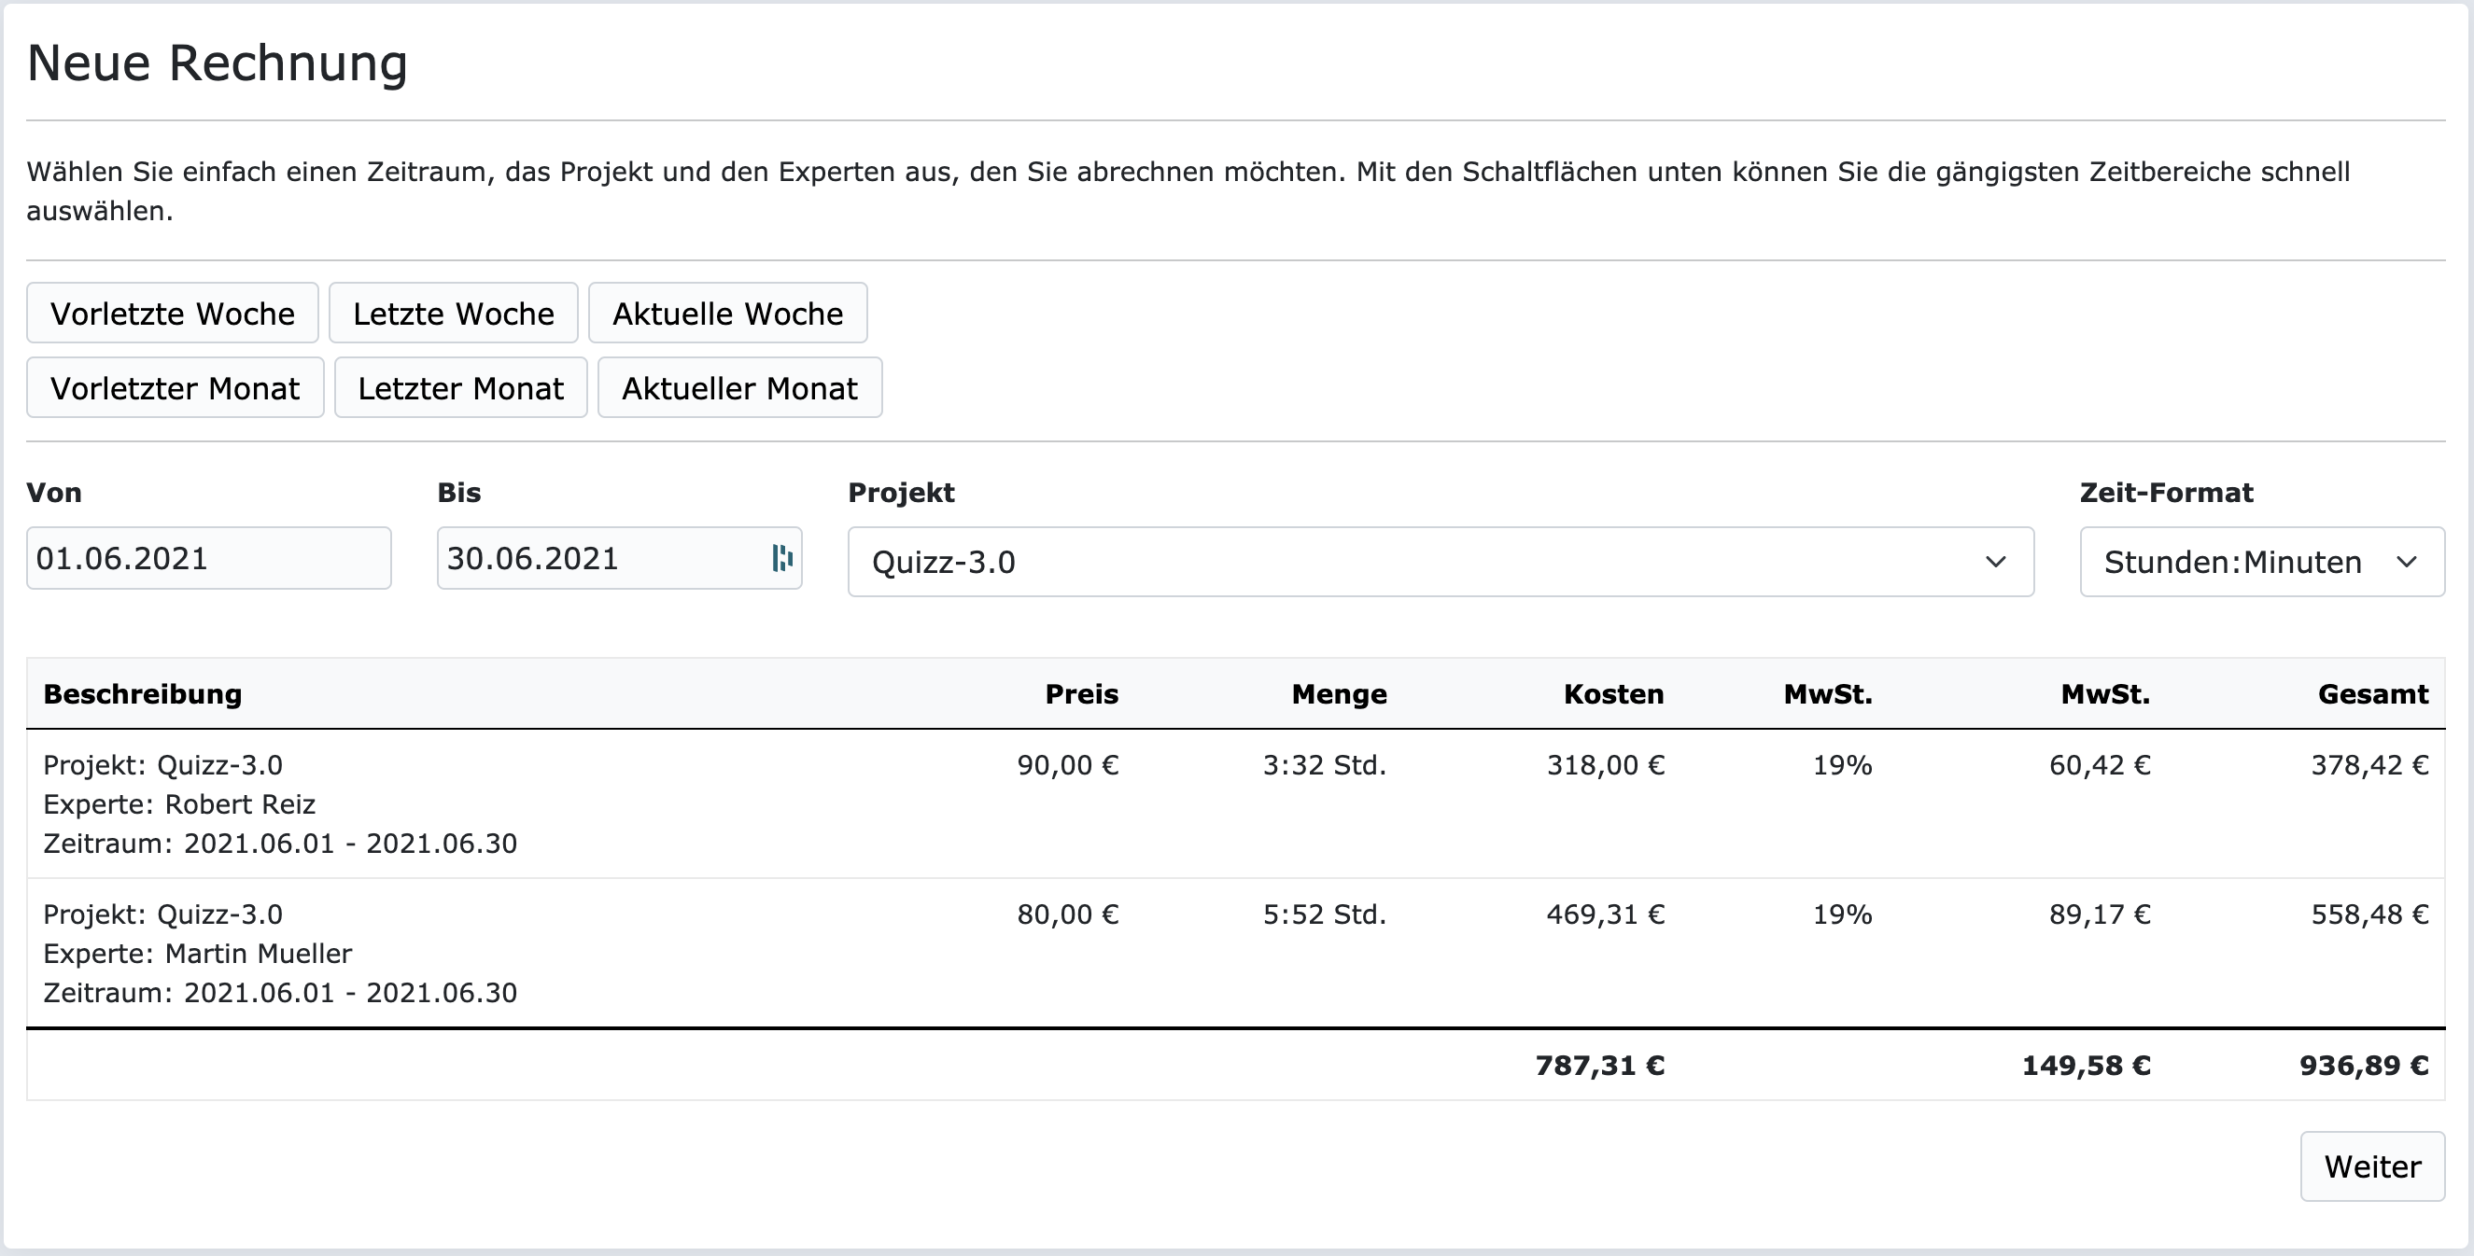Click the Letzter Monat button

point(460,388)
